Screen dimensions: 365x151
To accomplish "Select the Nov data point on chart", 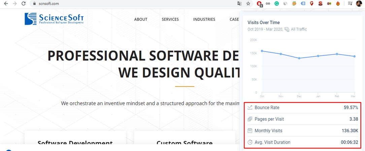I will click(x=281, y=54).
